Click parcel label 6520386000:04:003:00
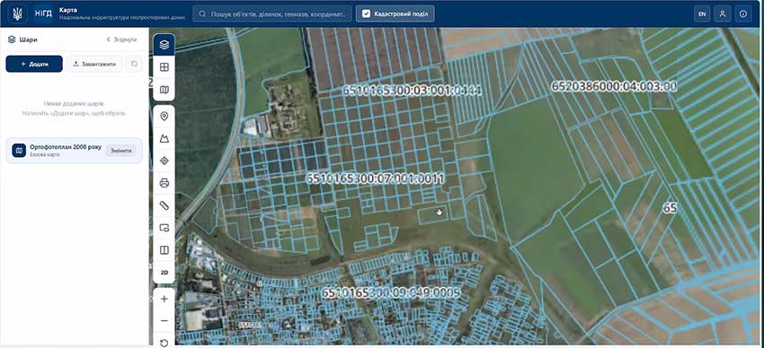This screenshot has width=764, height=348. [x=614, y=86]
